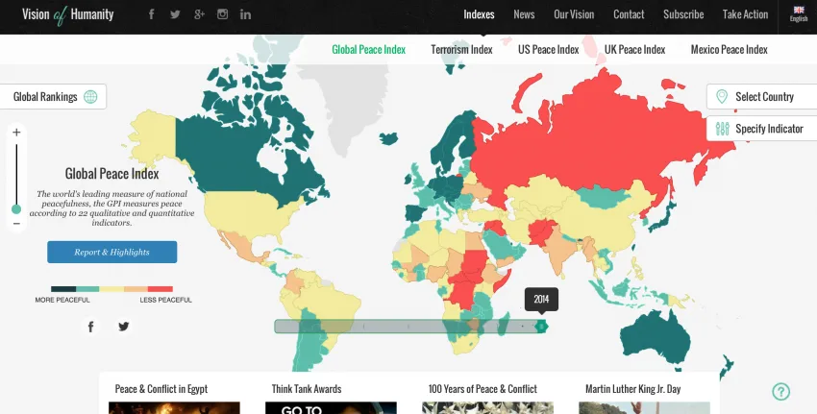Share on Facebook below the legend
Image resolution: width=817 pixels, height=414 pixels.
[90, 327]
